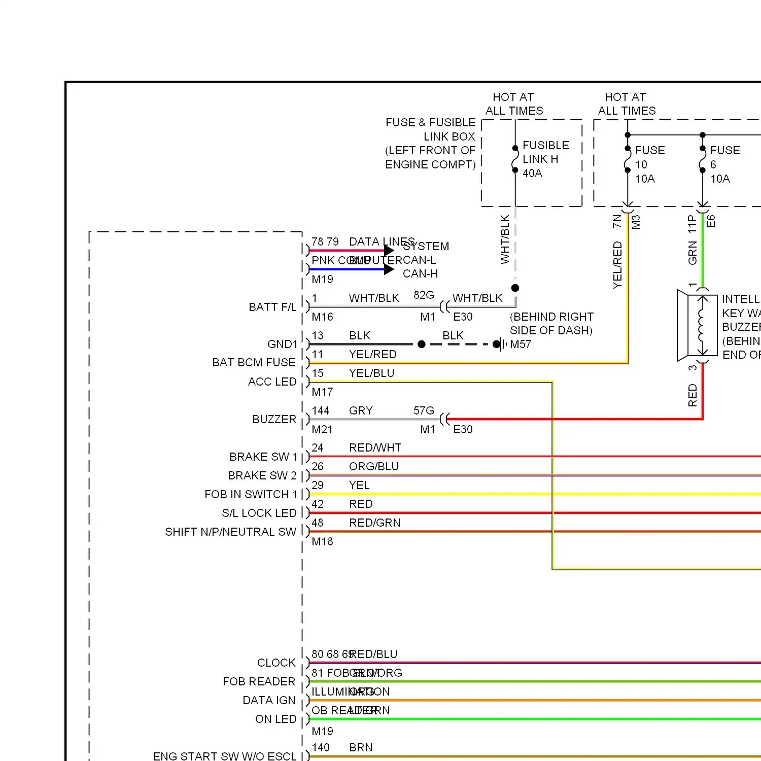Screen dimensions: 761x761
Task: Click the 'FOB READER' label
Action: [259, 681]
